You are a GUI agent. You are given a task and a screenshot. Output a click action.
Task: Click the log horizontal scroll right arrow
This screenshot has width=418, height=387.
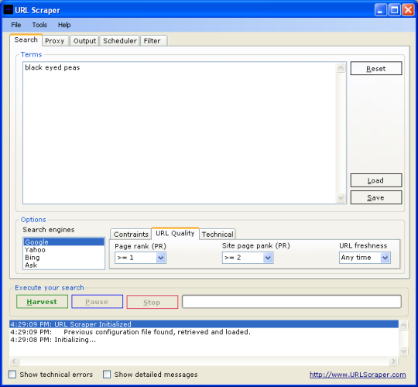(393, 361)
